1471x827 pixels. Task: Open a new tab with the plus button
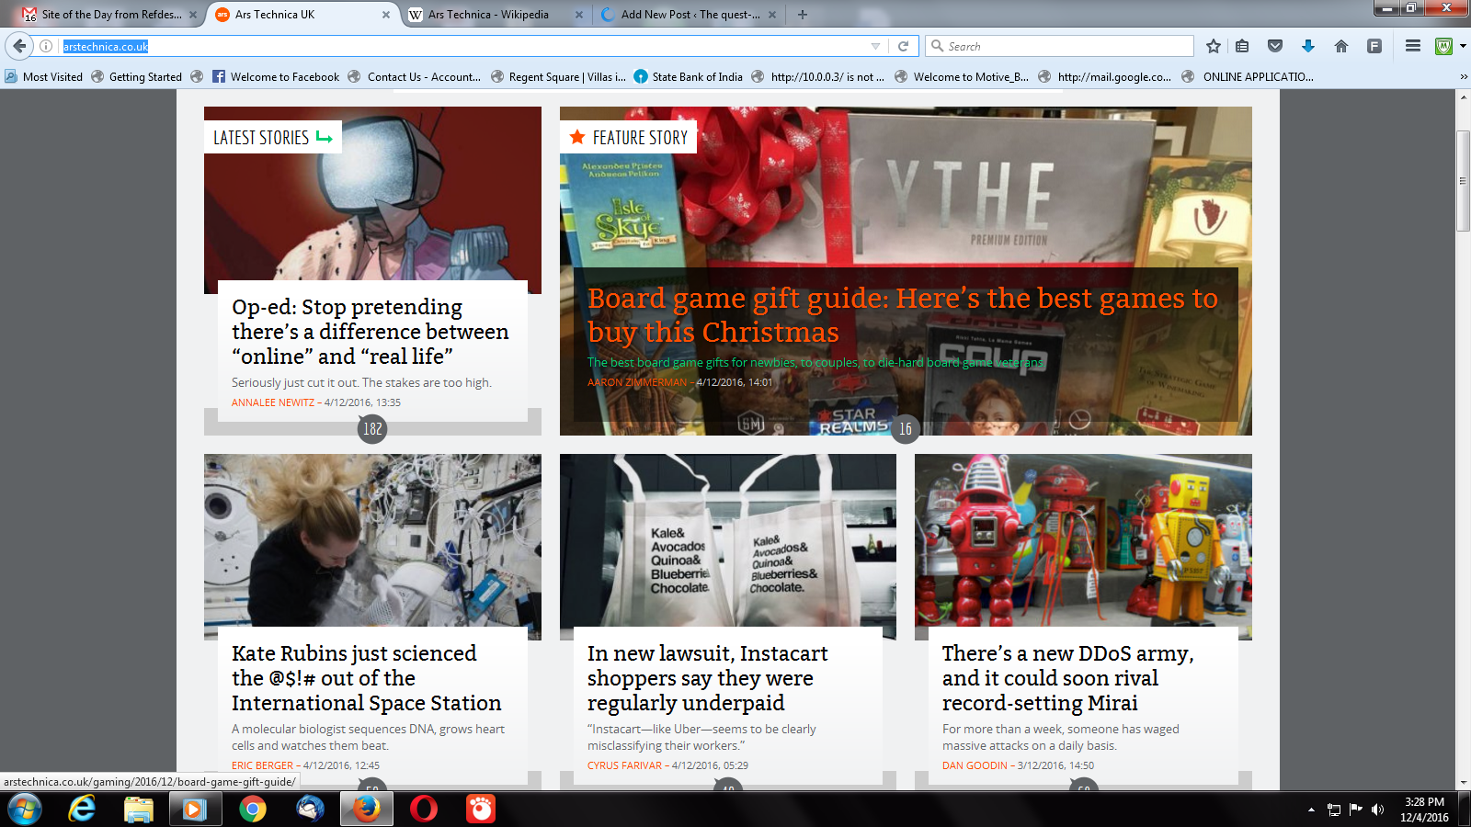(803, 15)
